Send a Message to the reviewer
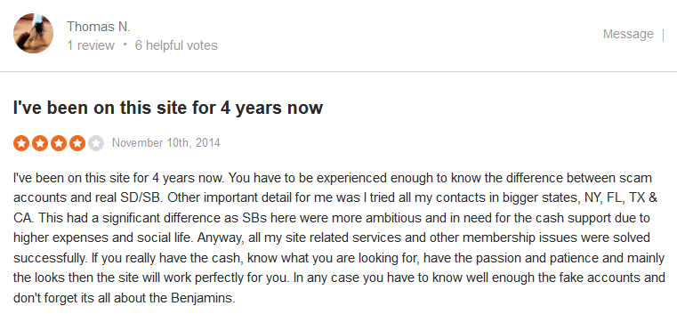677x322 pixels. coord(628,34)
